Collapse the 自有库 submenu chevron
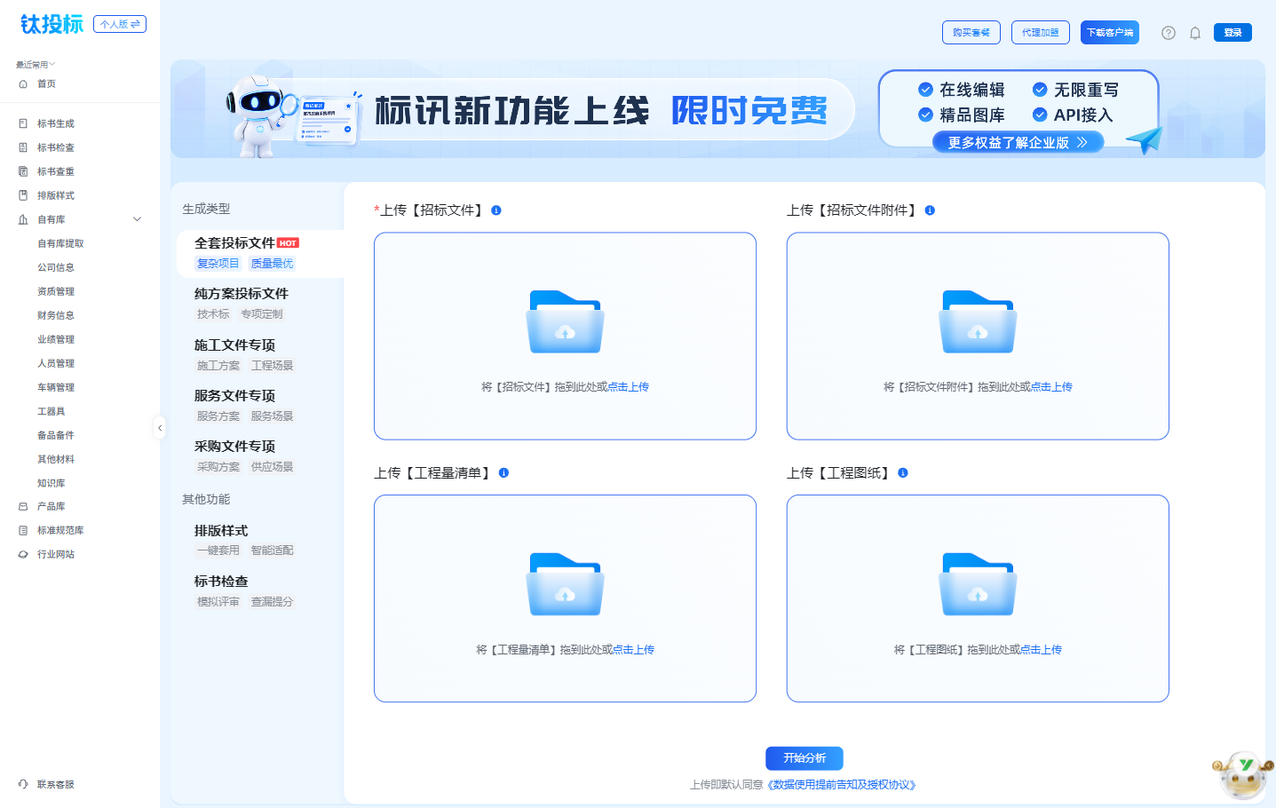Viewport: 1276px width, 808px height. point(138,219)
